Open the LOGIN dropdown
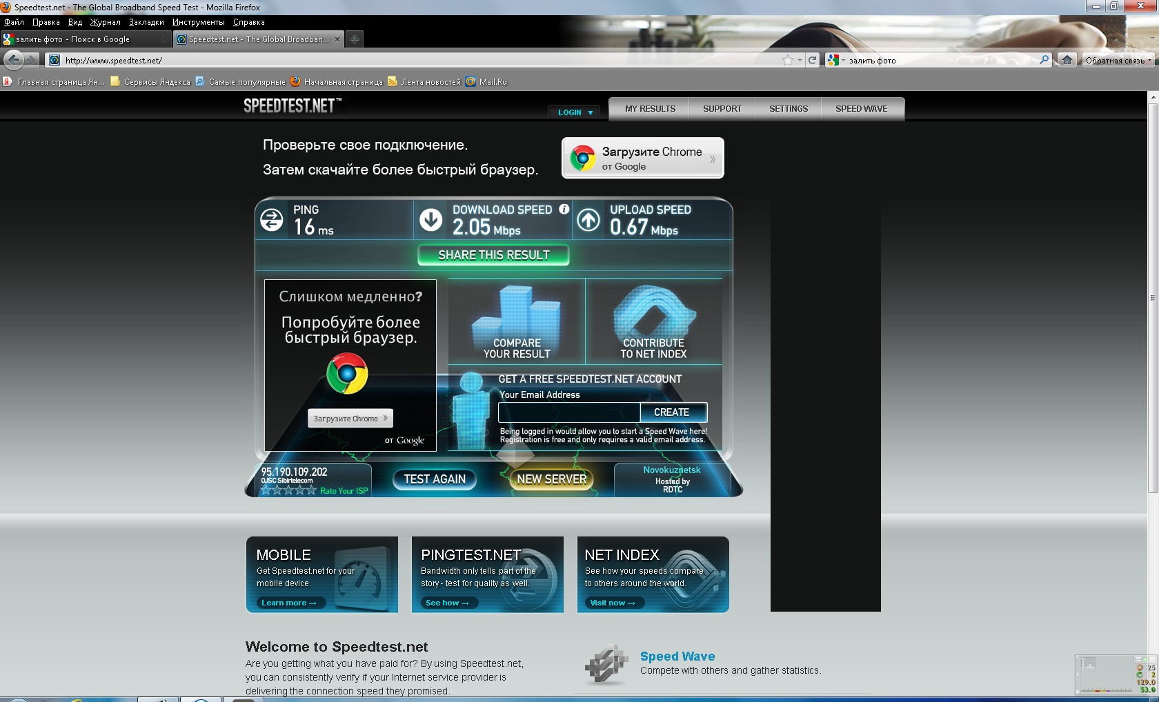1159x702 pixels. [x=575, y=112]
